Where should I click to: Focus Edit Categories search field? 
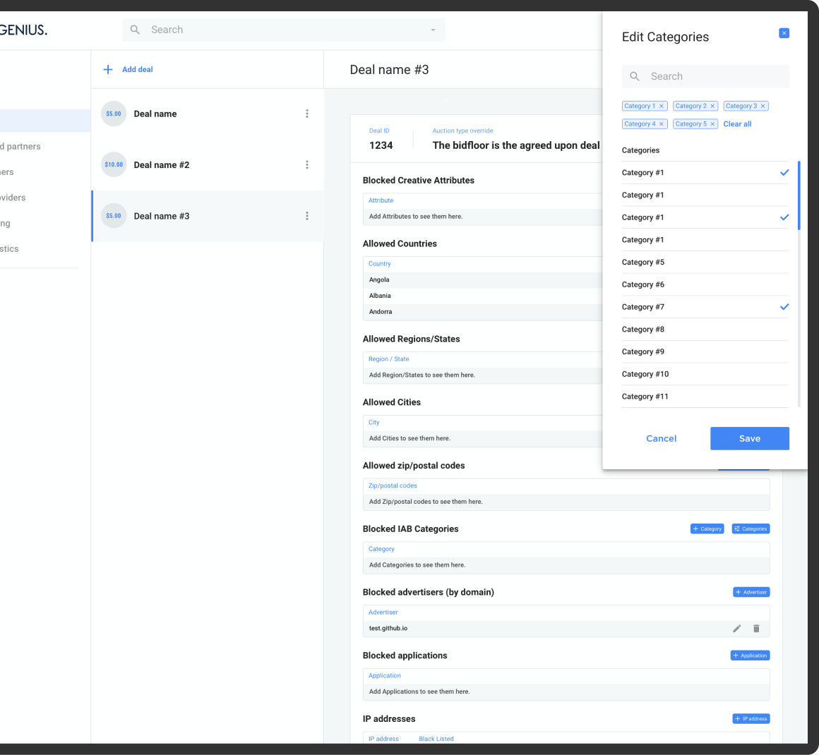[x=705, y=76]
